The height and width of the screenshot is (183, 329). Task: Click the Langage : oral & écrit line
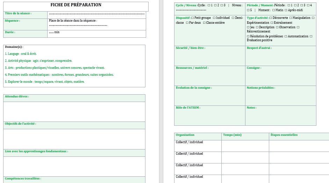click(x=21, y=54)
